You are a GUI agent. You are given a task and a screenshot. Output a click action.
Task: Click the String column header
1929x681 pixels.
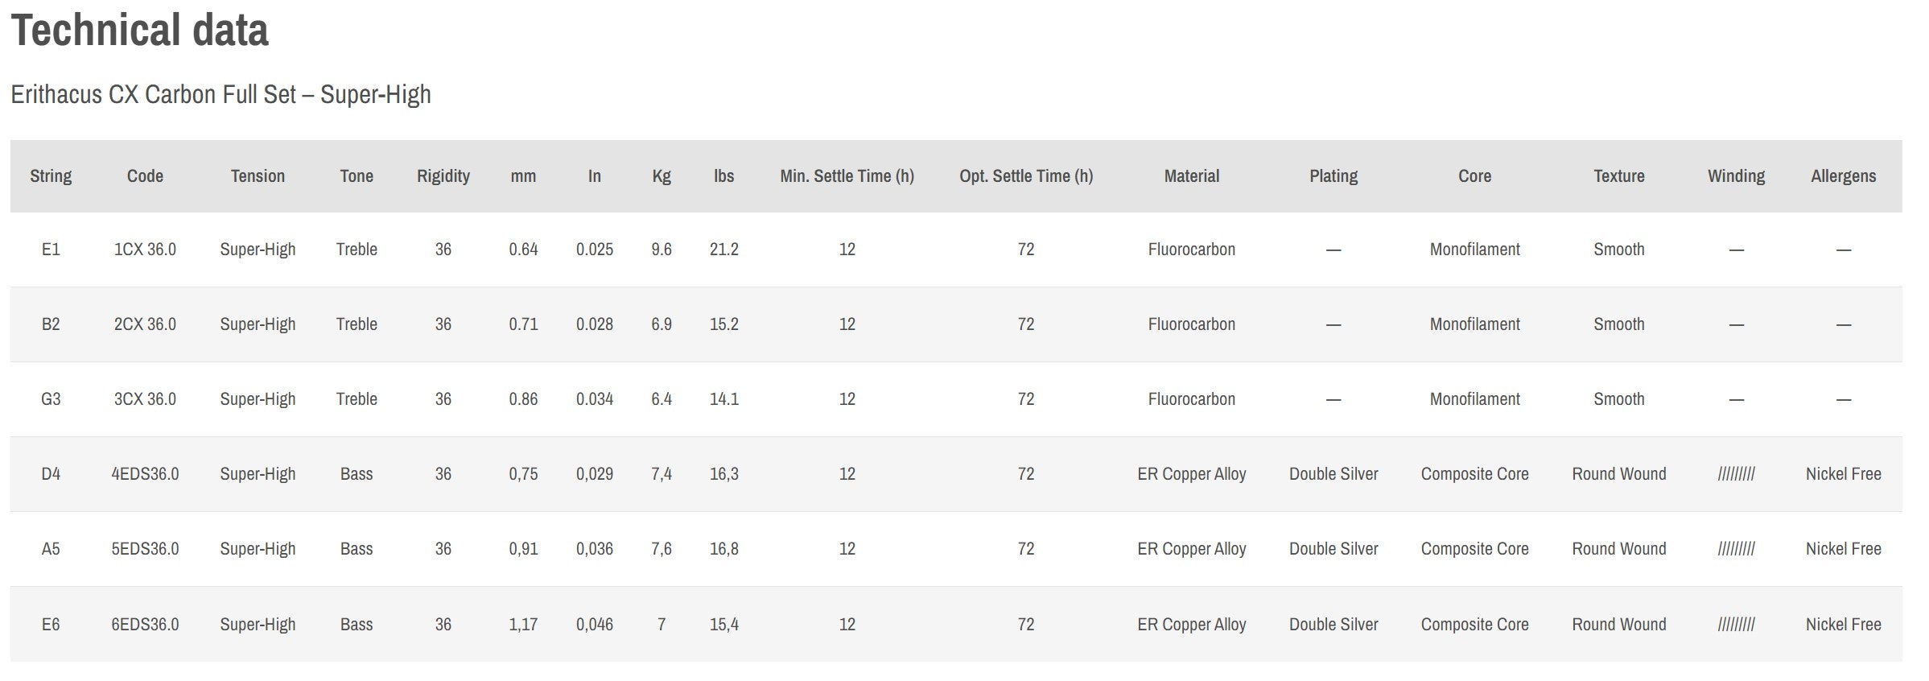pyautogui.click(x=51, y=175)
